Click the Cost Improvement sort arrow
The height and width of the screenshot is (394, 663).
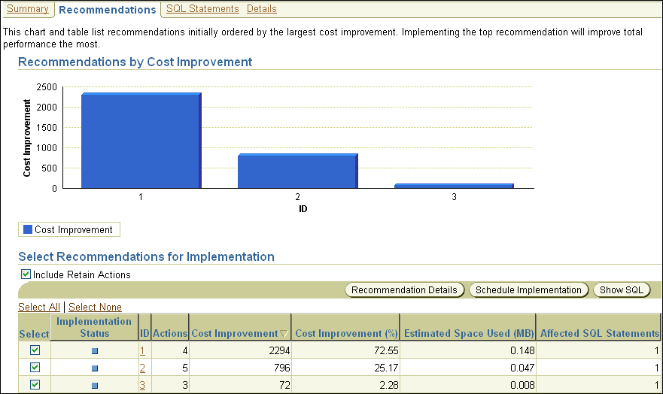(x=284, y=334)
